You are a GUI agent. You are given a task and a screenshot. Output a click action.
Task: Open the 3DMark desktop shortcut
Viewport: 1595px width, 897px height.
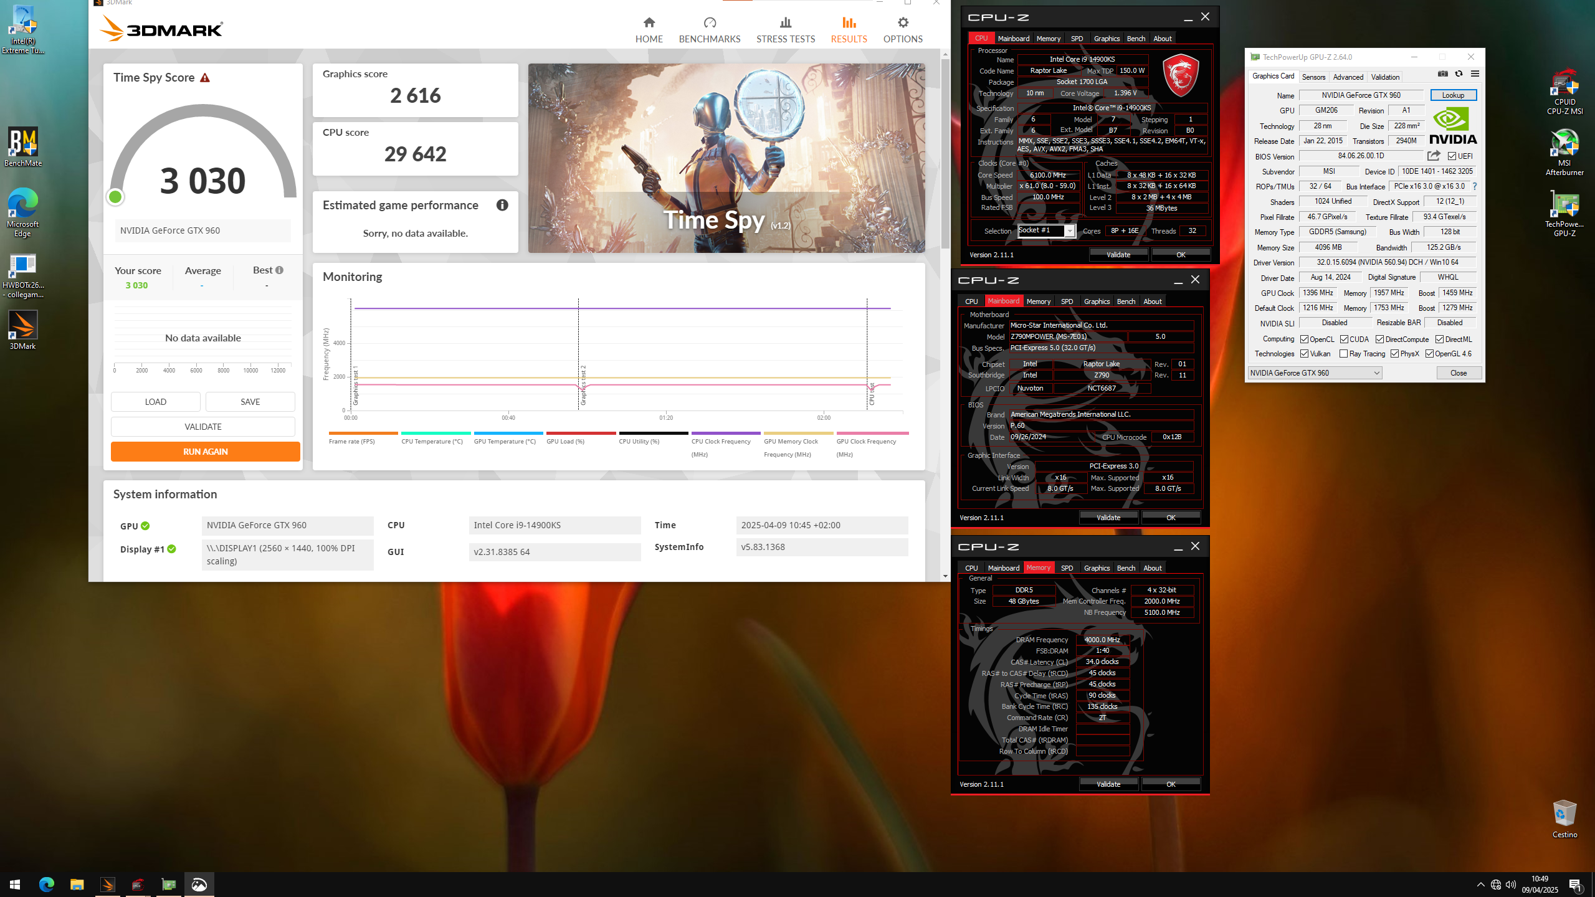coord(23,330)
